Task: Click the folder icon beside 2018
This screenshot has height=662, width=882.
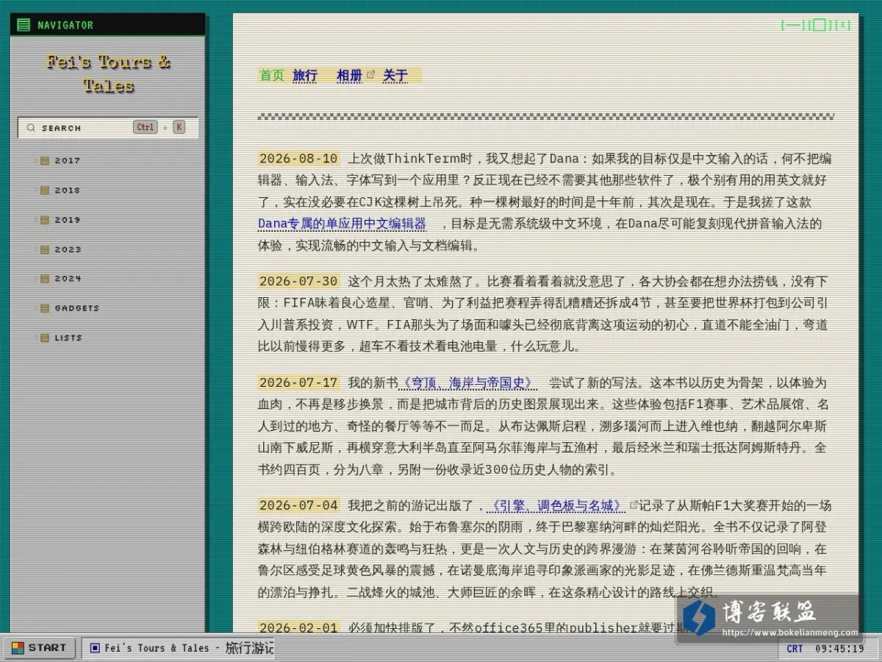Action: click(45, 190)
